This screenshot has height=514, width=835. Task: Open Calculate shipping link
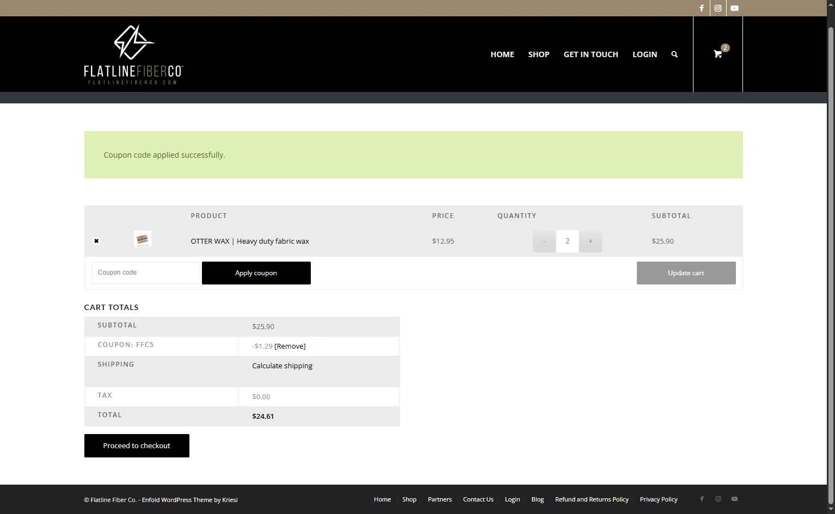[x=282, y=366]
